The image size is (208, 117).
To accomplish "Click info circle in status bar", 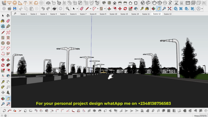I will pyautogui.click(x=6, y=116).
